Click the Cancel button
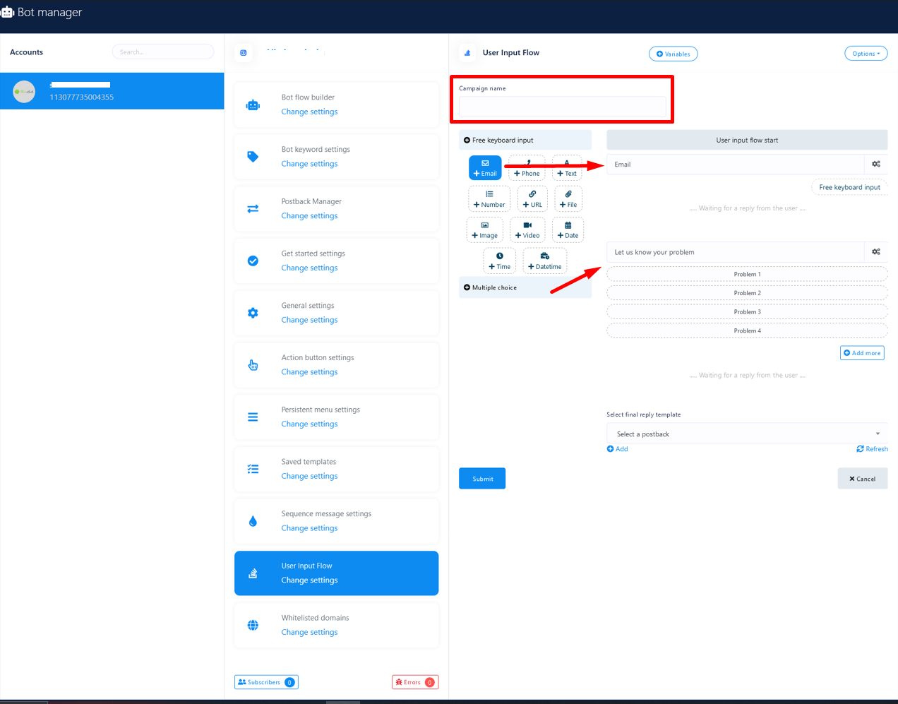Screen dimensions: 898x704 [x=862, y=479]
